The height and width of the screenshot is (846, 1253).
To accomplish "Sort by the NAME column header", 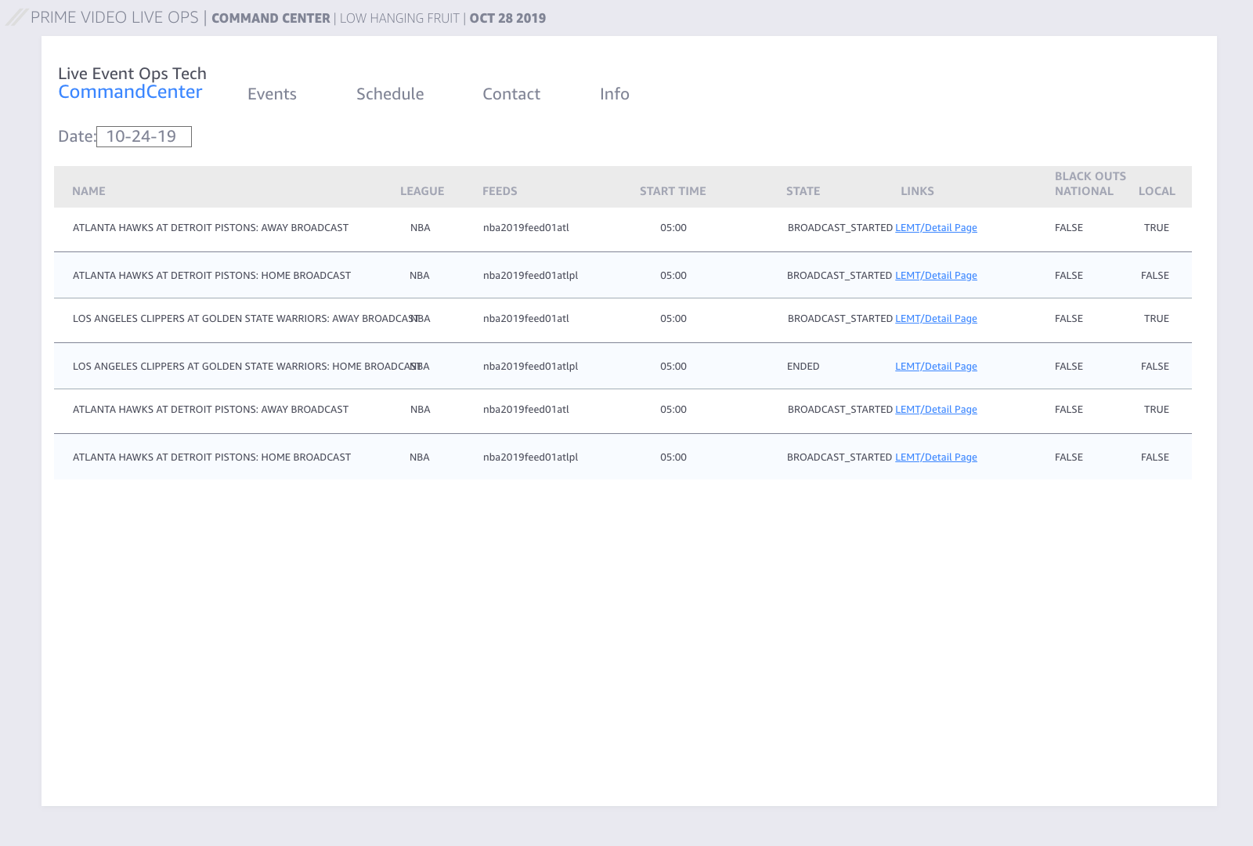I will pos(88,191).
